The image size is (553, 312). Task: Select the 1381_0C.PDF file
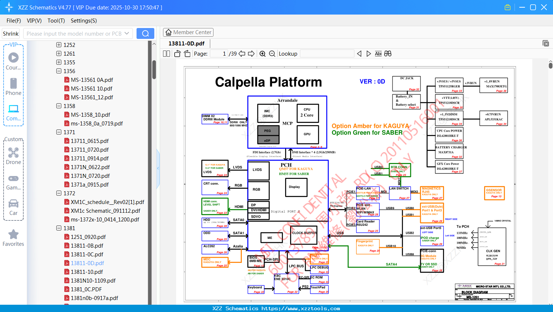tap(86, 289)
